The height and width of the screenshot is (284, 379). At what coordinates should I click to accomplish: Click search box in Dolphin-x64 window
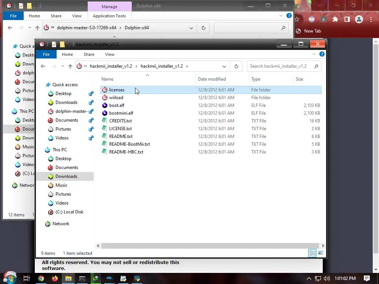click(251, 28)
